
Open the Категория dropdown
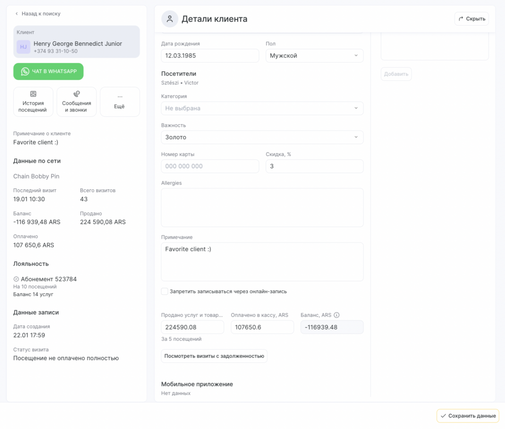point(262,108)
